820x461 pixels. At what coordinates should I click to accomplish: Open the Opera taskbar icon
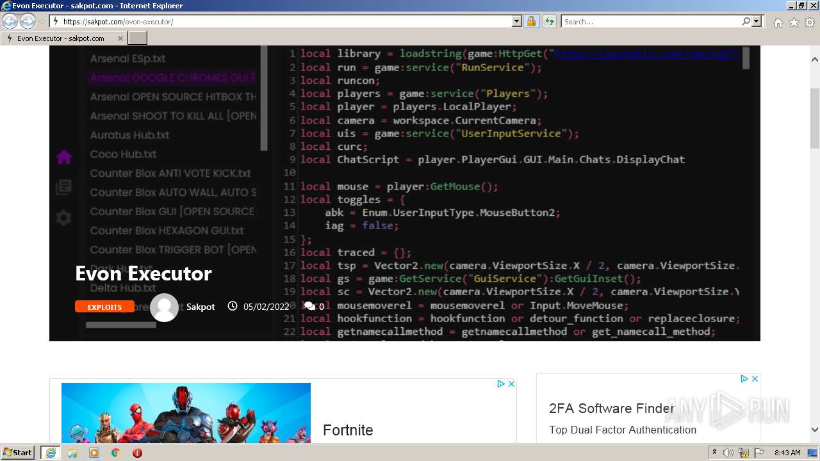tap(137, 453)
